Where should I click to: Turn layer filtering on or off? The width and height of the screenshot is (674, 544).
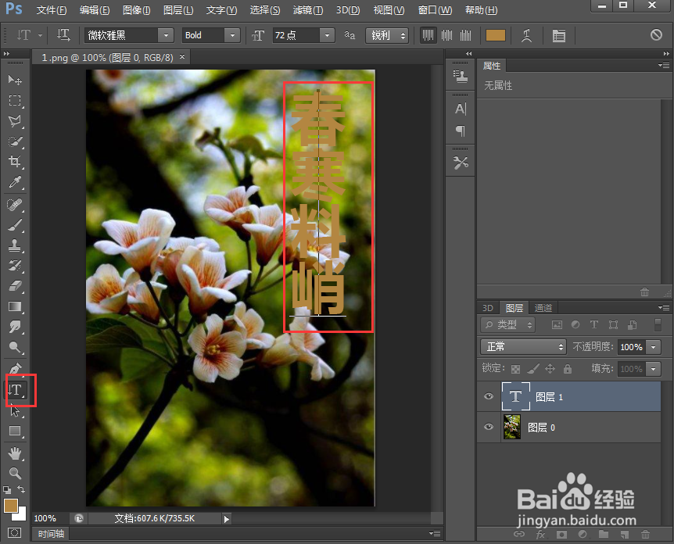[x=658, y=325]
